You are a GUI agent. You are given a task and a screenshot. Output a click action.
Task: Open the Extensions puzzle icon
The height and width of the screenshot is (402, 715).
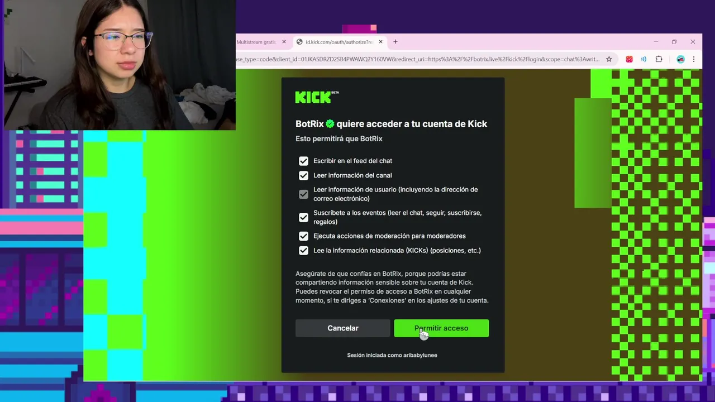point(659,59)
